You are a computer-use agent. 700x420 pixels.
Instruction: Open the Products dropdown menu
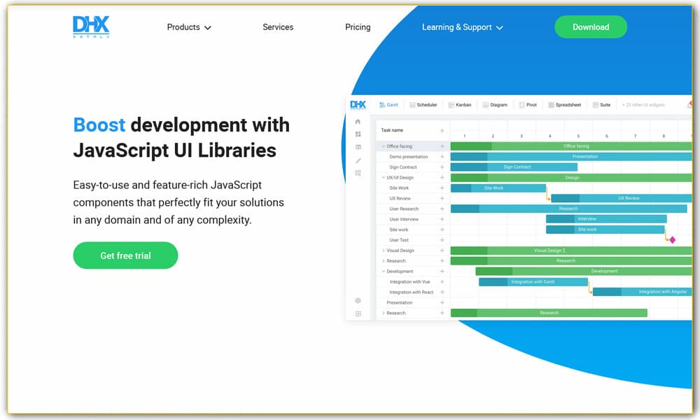[x=188, y=27]
